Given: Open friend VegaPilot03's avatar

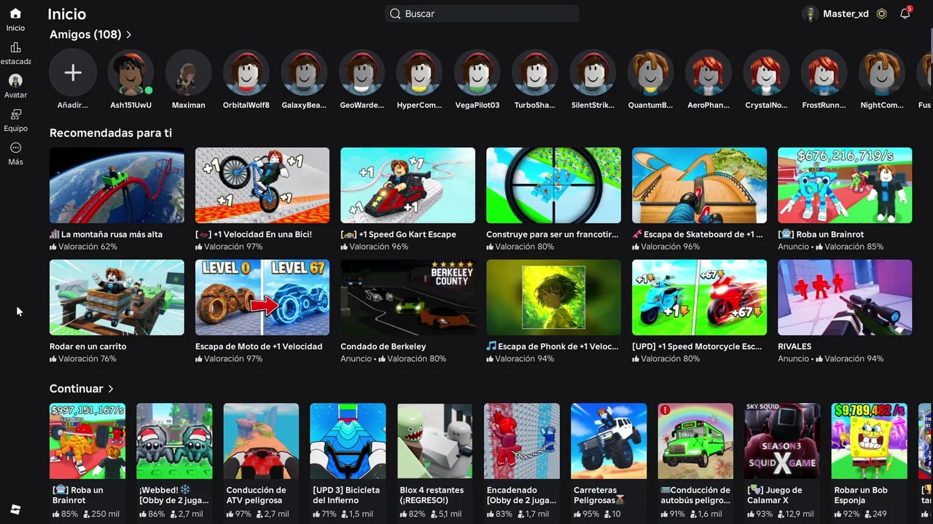Looking at the screenshot, I should (x=477, y=73).
